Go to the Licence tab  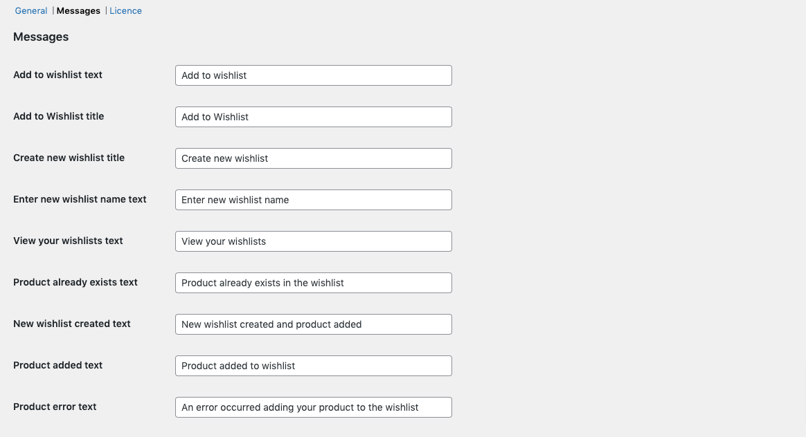(125, 11)
